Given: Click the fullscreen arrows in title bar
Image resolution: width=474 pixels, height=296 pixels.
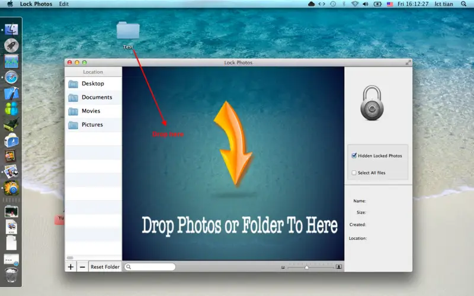Looking at the screenshot, I should tap(408, 62).
